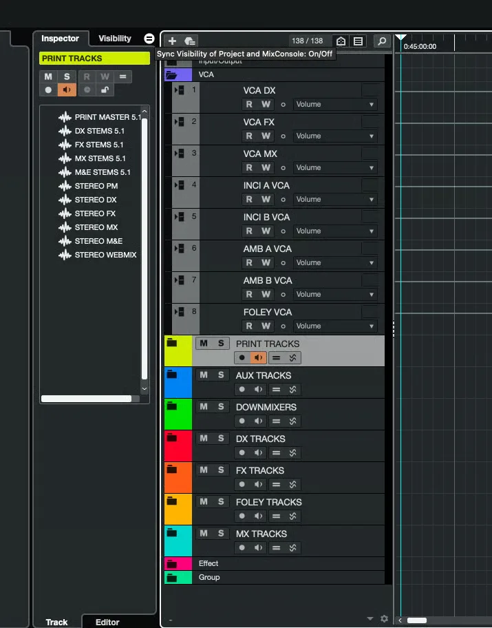Click the AUX TRACKS folder icon
The image size is (492, 628).
(172, 375)
